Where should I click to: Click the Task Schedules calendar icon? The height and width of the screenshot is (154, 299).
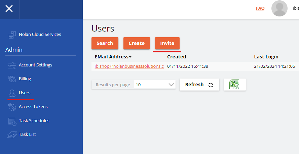pyautogui.click(x=12, y=121)
